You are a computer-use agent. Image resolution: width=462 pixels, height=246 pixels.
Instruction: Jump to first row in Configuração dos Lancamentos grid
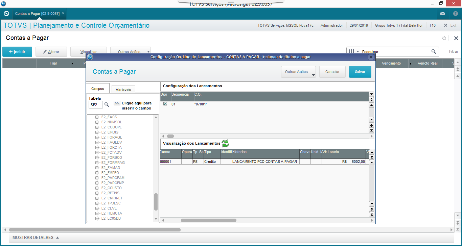(371, 95)
